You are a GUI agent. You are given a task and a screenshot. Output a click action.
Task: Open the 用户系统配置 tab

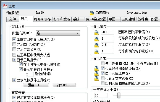[96, 19]
